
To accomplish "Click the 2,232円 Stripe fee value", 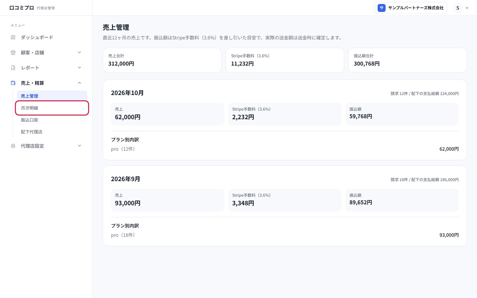I will point(243,117).
